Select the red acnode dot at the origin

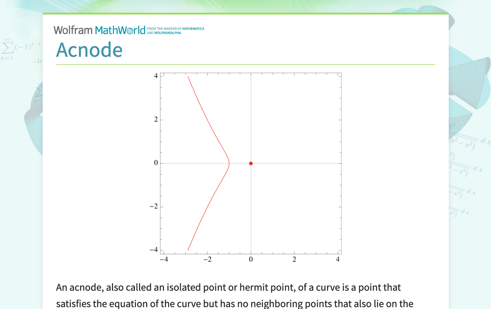(x=251, y=163)
